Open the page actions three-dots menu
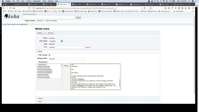This screenshot has width=199, height=112. [x=141, y=8]
